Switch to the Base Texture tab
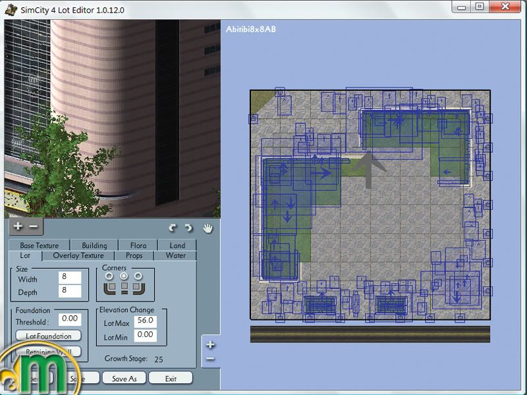The image size is (527, 395). [x=39, y=246]
